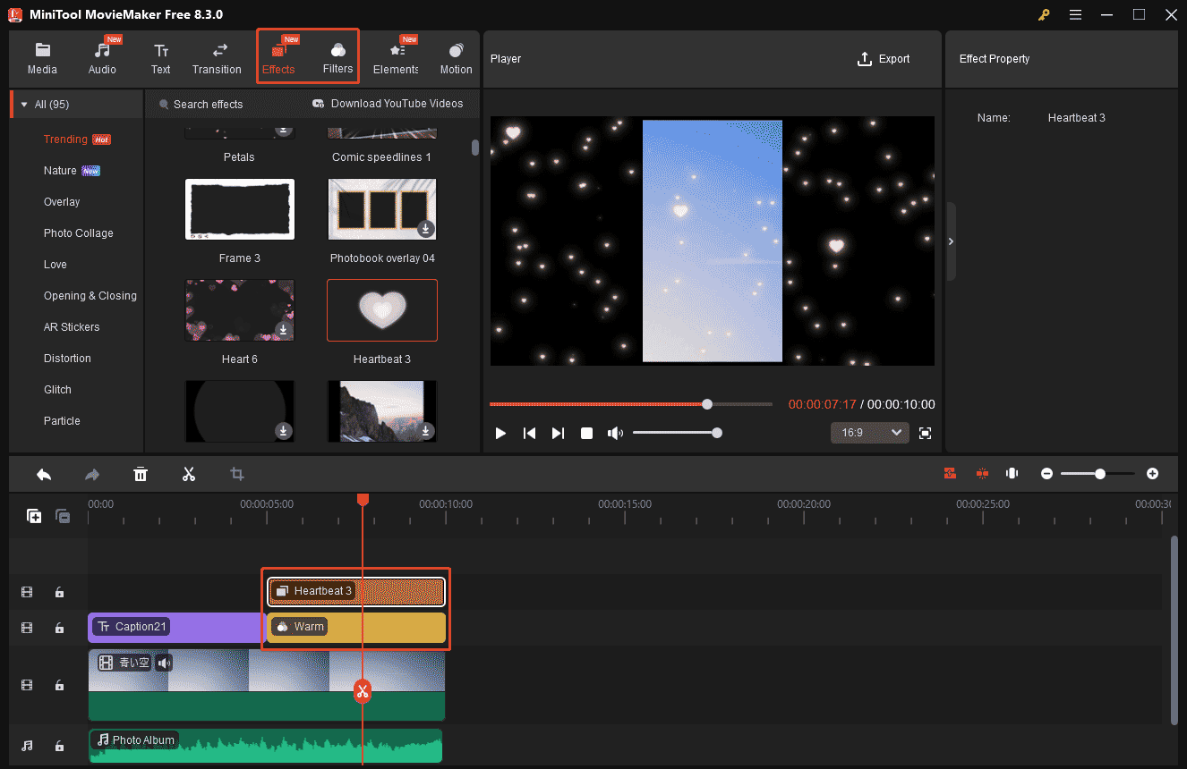Open the Photo Collage category

tap(77, 233)
